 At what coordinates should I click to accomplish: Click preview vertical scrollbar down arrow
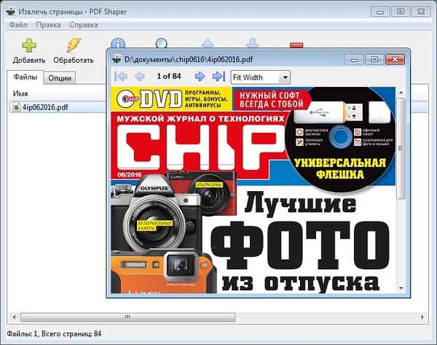point(401,288)
